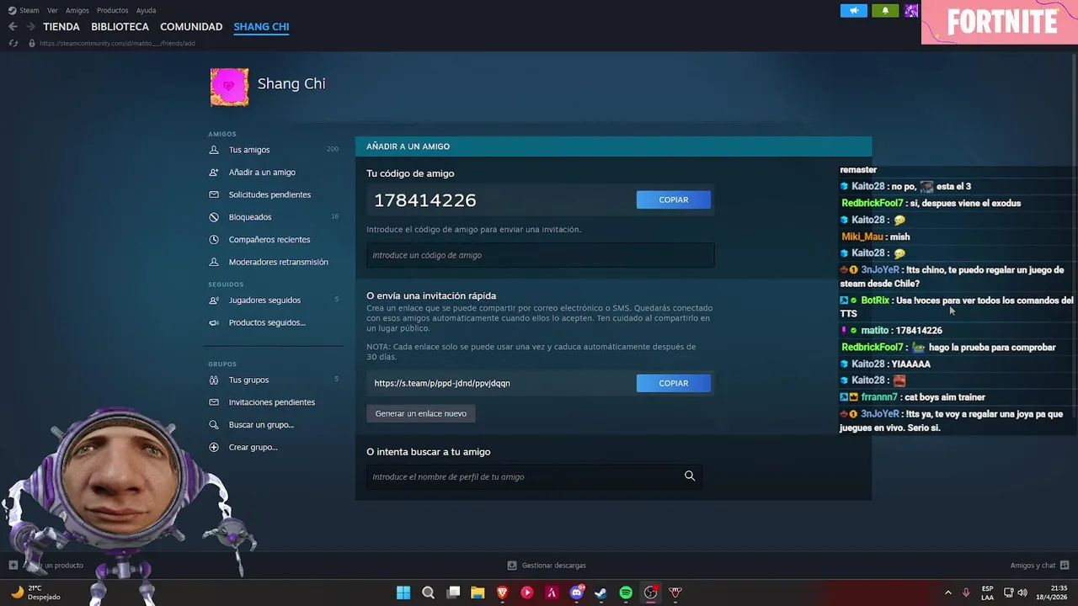Open the account avatar at top right
This screenshot has width=1078, height=606.
911,11
